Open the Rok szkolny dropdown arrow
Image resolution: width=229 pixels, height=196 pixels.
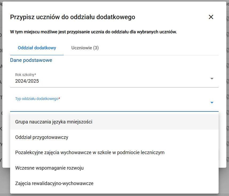212,79
